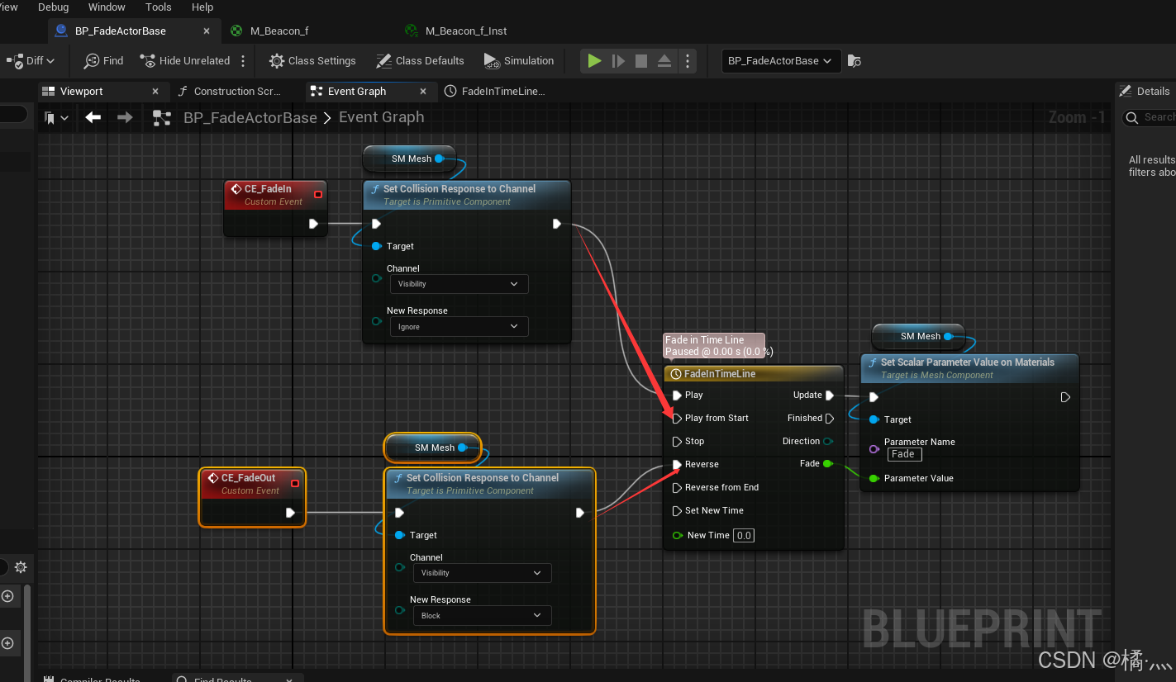Viewport: 1176px width, 682px height.
Task: Open Channel dropdown showing Visibility under CE_FadeIn
Action: coord(459,284)
